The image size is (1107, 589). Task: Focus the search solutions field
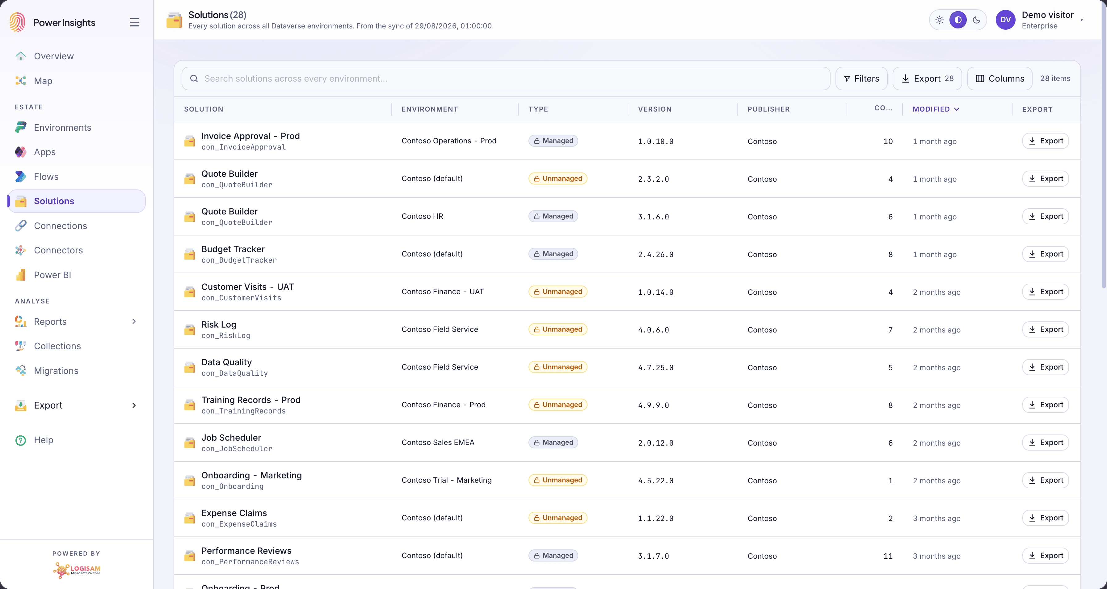506,79
